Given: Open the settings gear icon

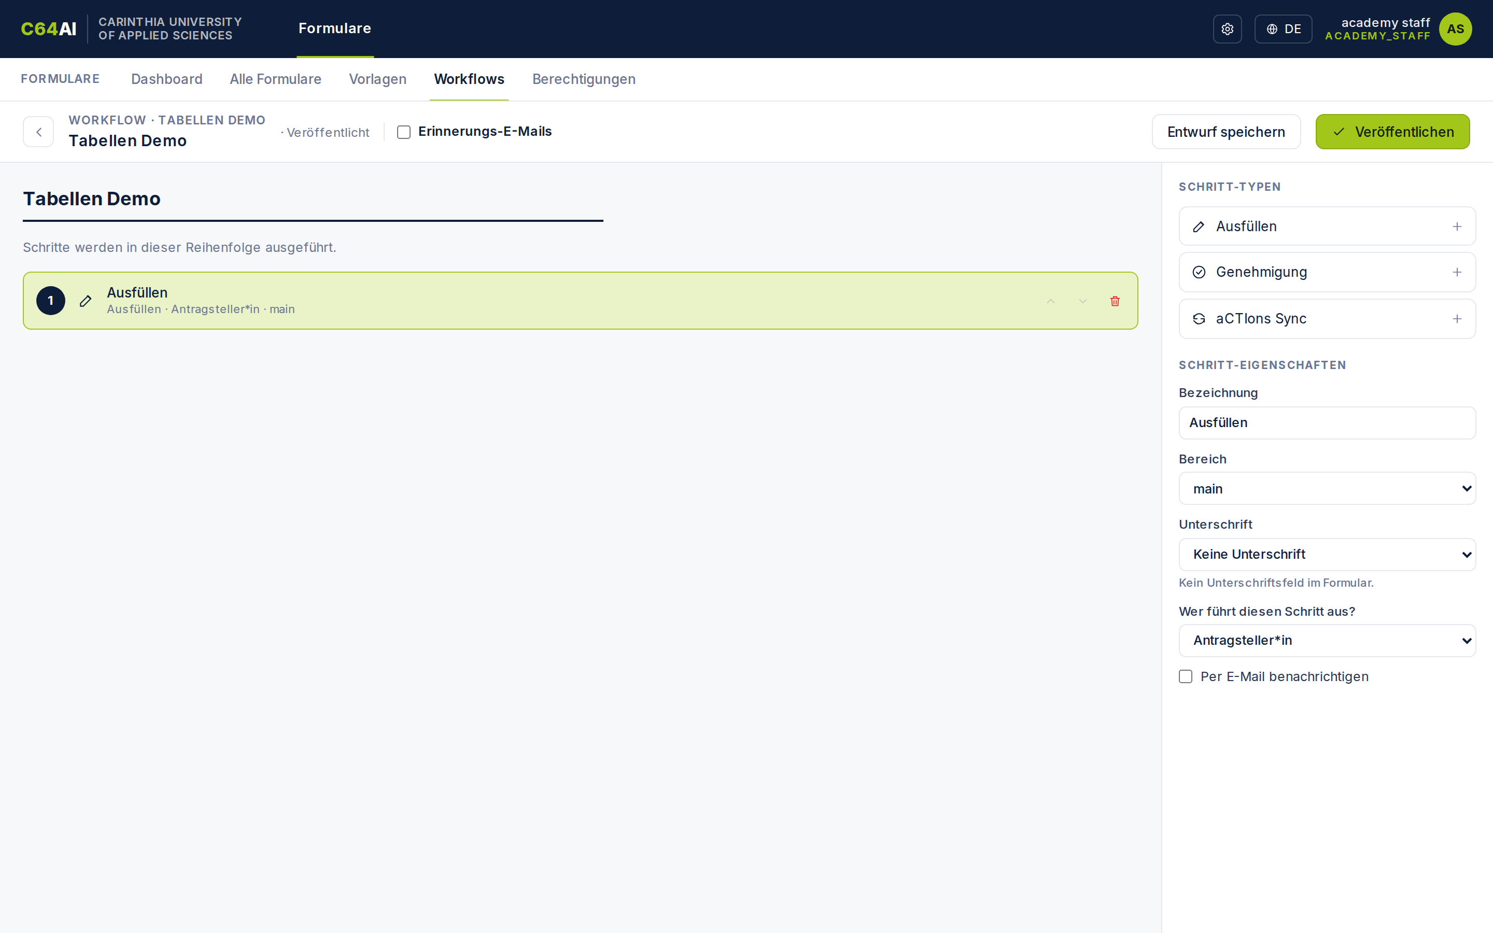Looking at the screenshot, I should pos(1227,29).
